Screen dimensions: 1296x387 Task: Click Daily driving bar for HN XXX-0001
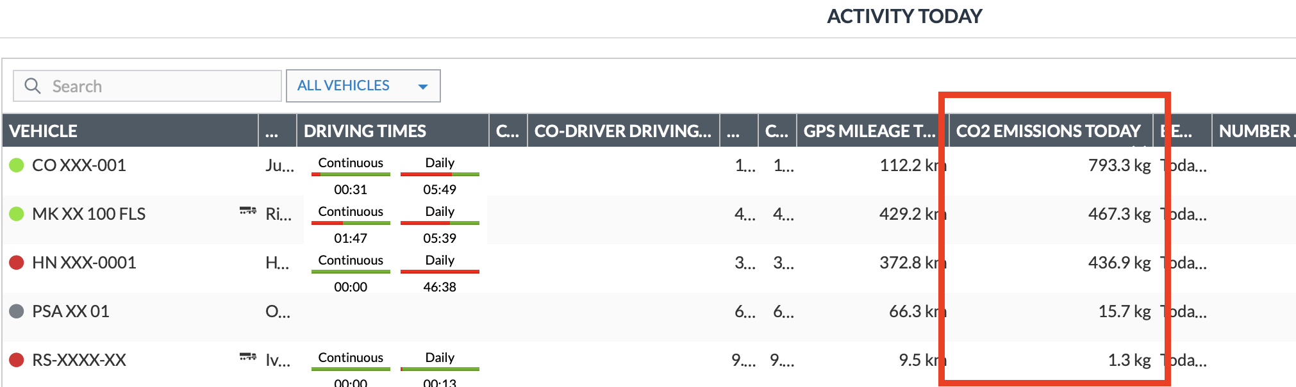tap(440, 271)
